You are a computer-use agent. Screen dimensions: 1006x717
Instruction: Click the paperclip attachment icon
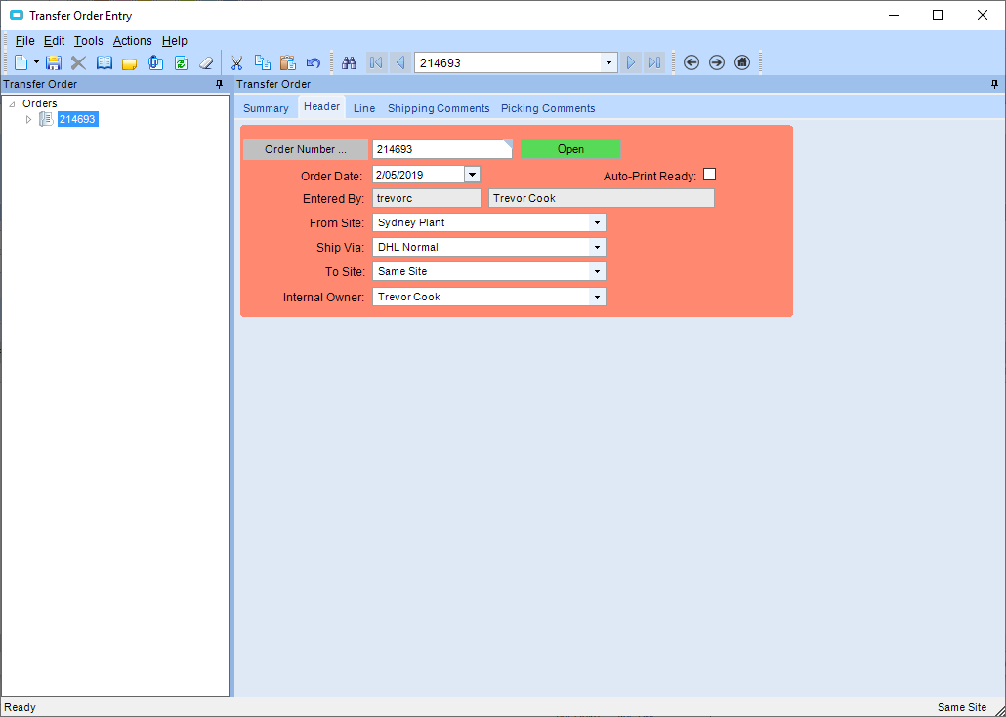155,62
